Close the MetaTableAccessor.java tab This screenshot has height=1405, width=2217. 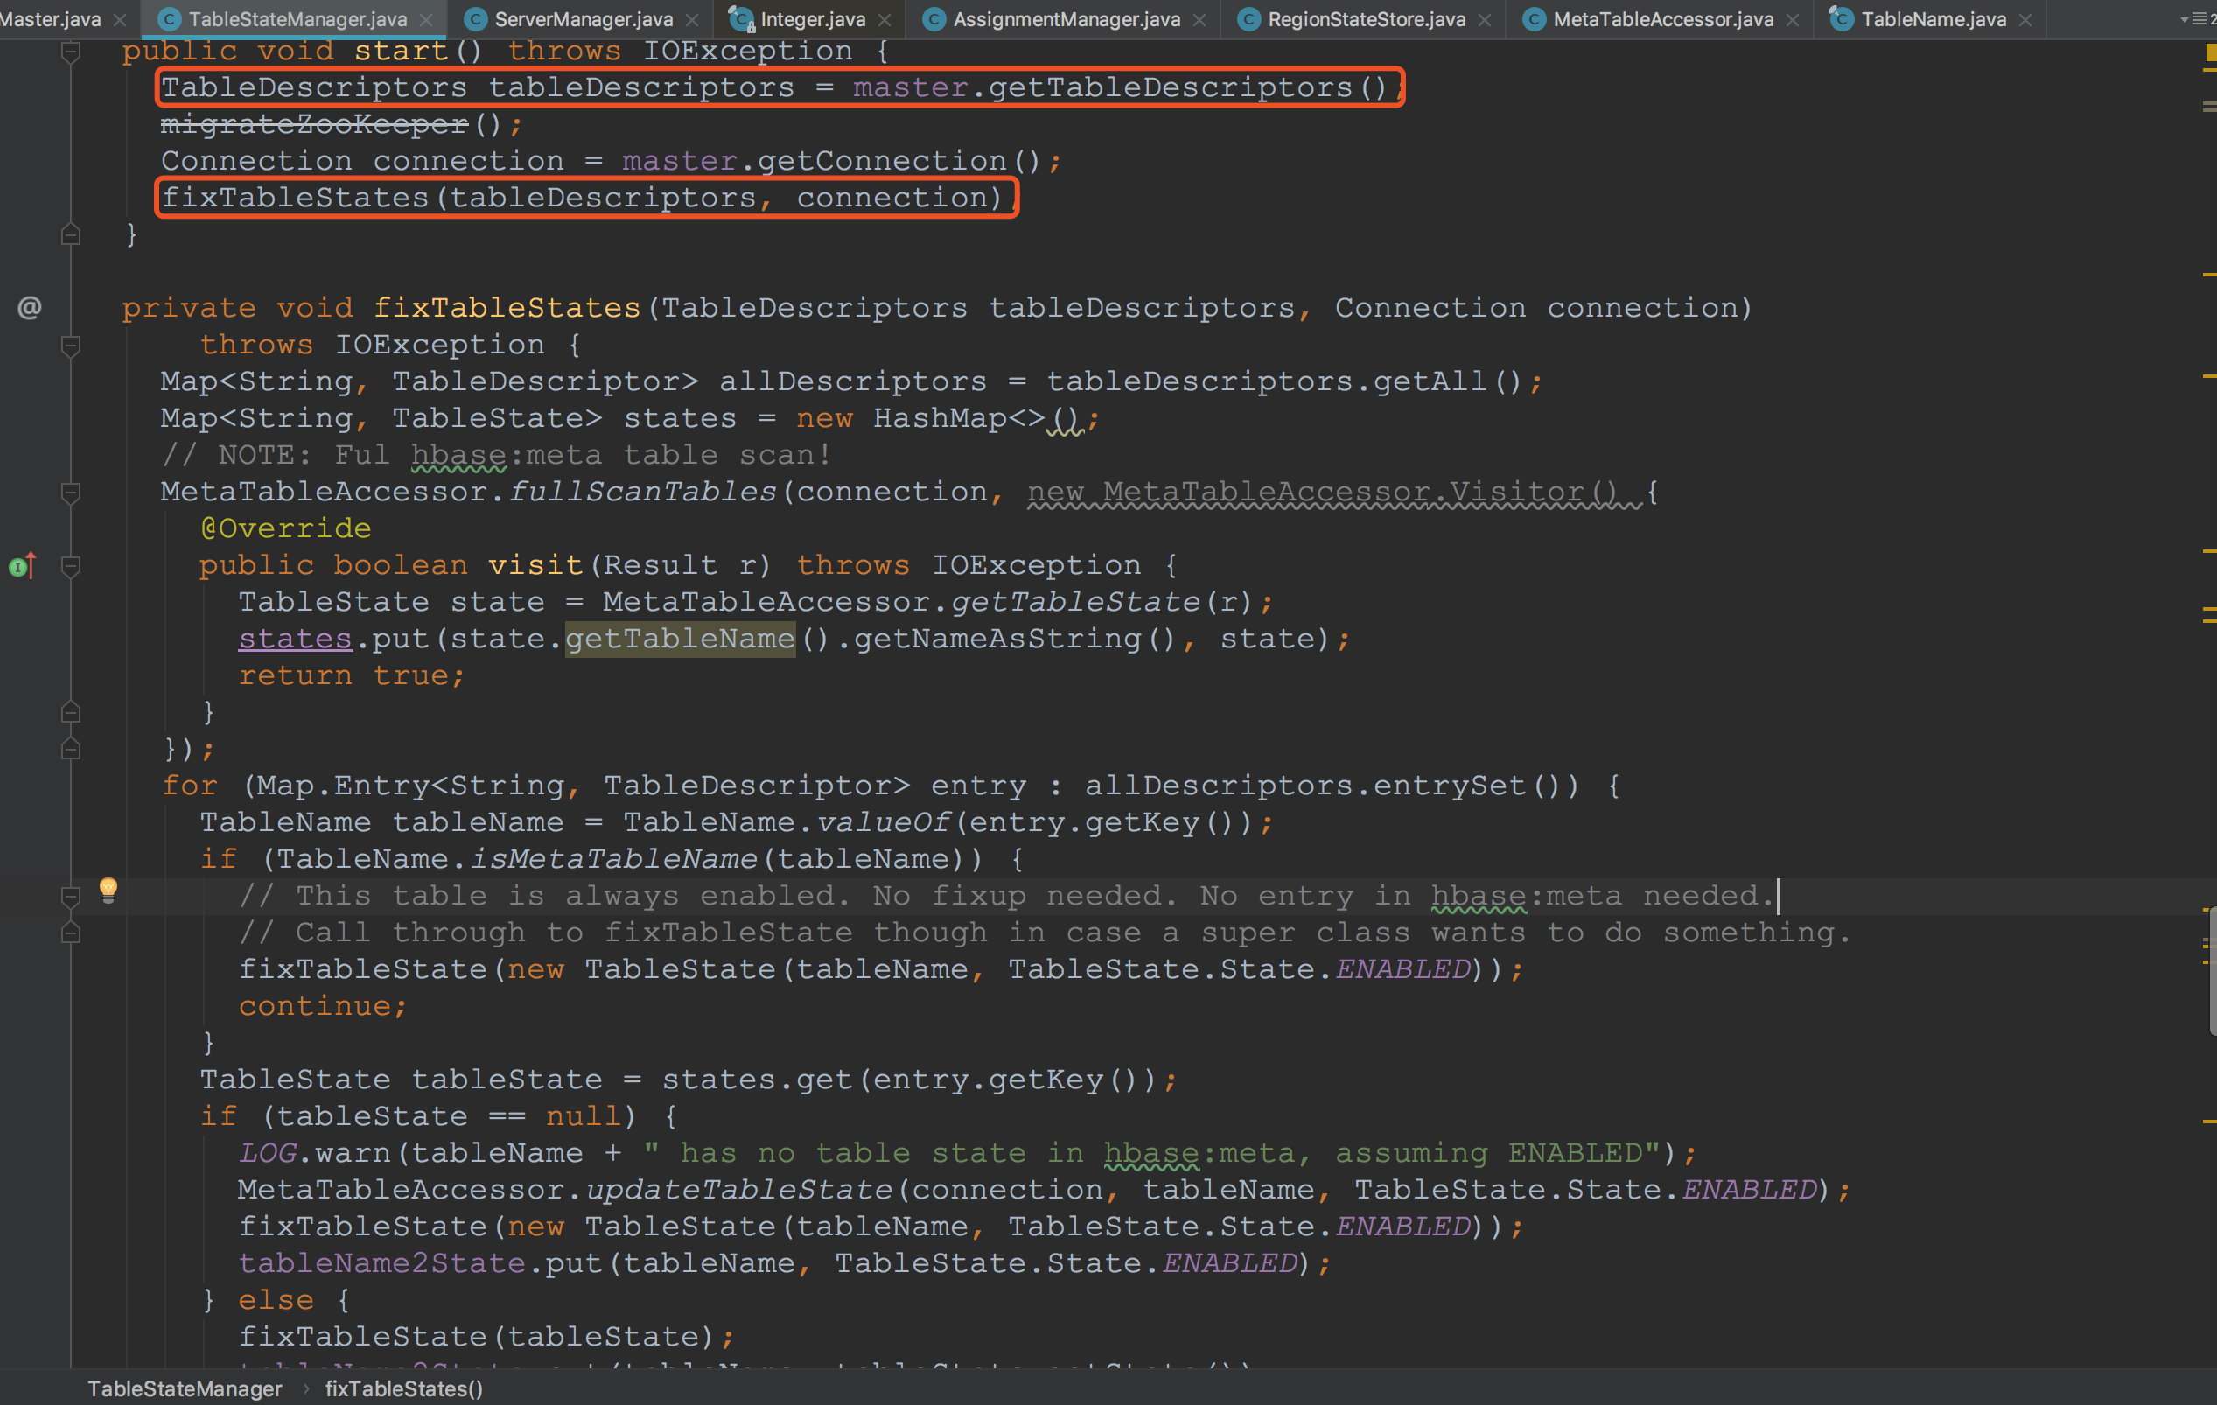pyautogui.click(x=1792, y=20)
